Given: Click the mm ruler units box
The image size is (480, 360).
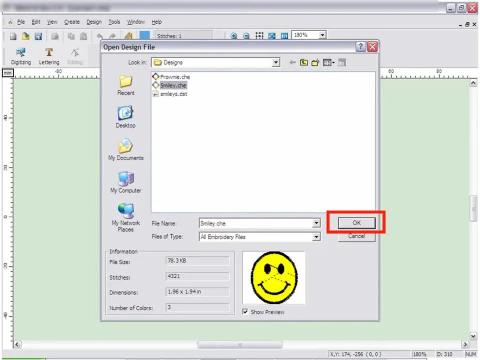Looking at the screenshot, I should [x=7, y=73].
